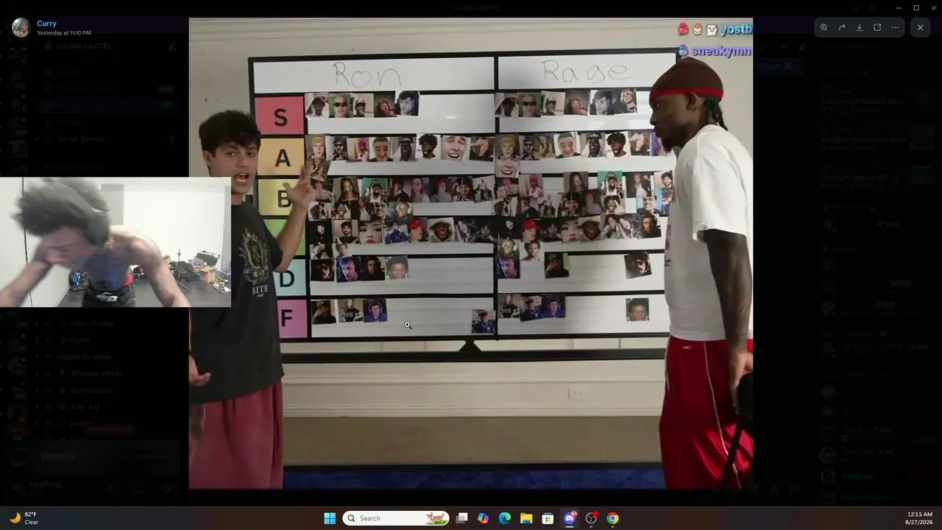
Task: Open OBS Studio from the taskbar
Action: [591, 518]
